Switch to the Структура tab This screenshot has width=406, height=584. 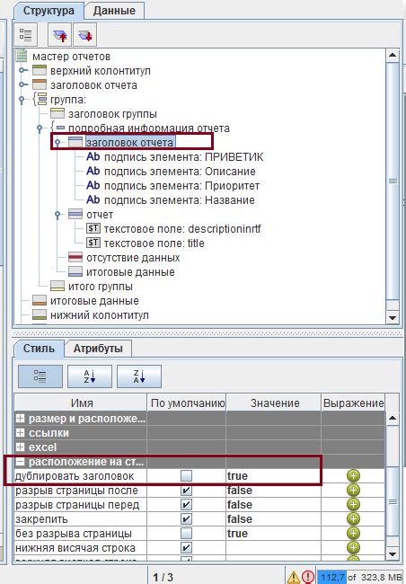[x=49, y=11]
